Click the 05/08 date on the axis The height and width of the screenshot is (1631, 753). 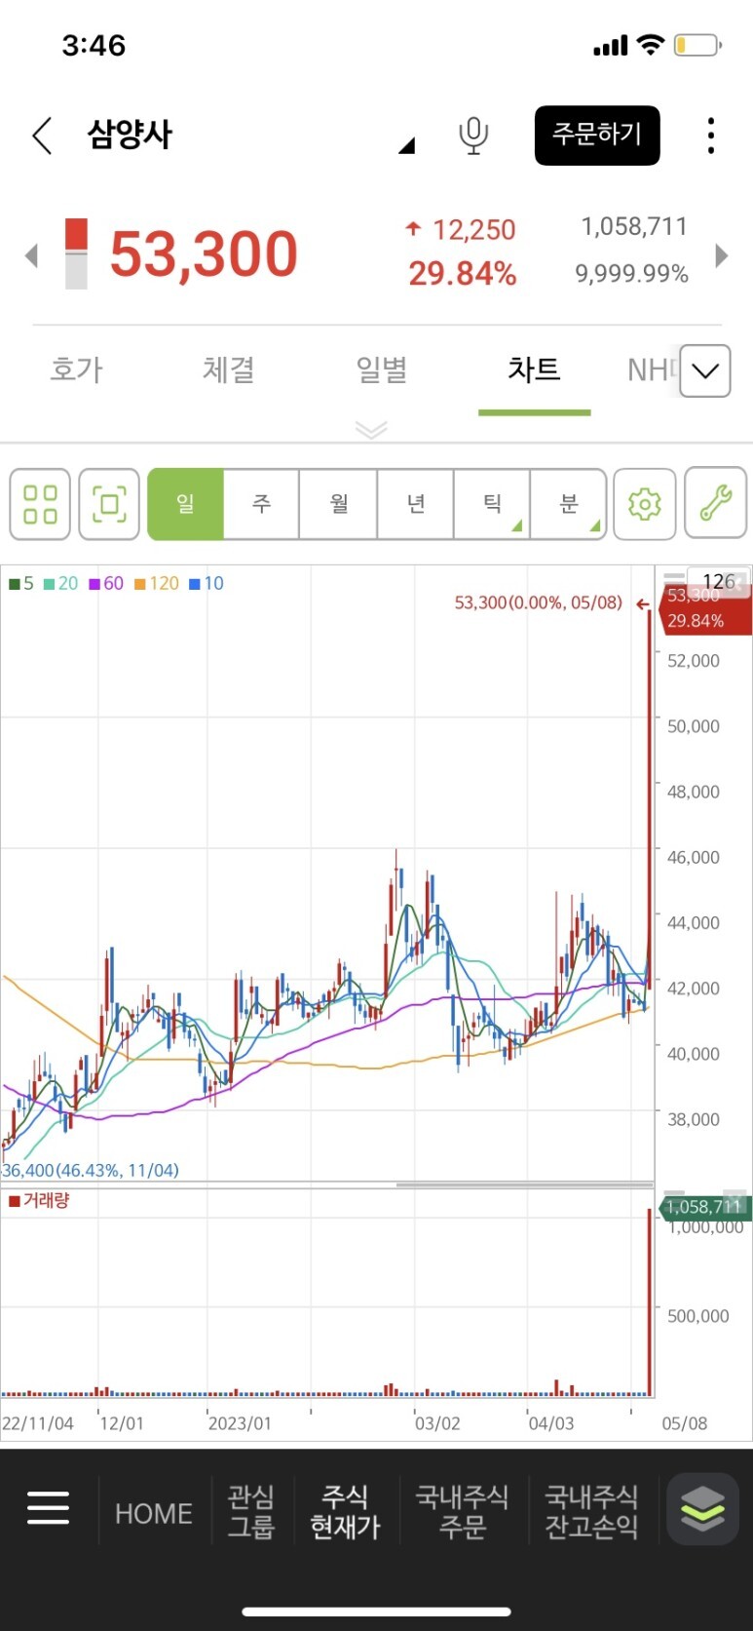coord(684,1423)
